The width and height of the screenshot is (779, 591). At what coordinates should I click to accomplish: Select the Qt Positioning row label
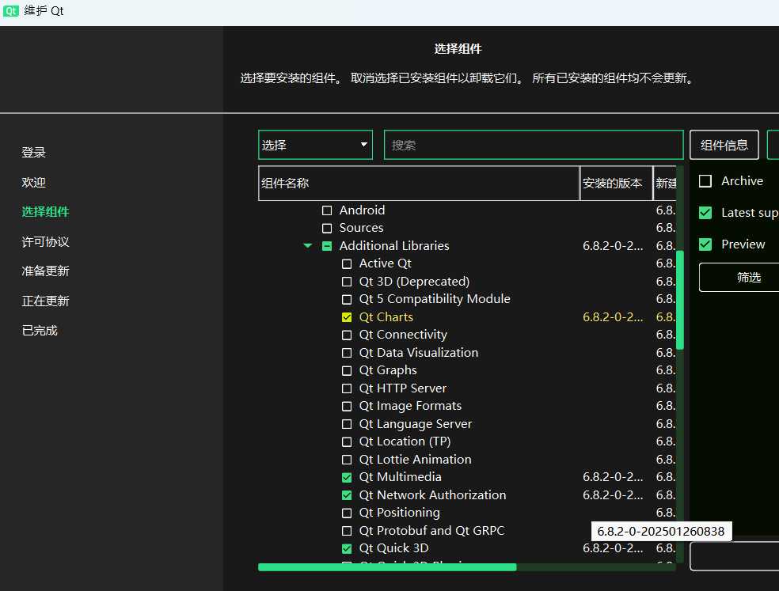pos(400,513)
